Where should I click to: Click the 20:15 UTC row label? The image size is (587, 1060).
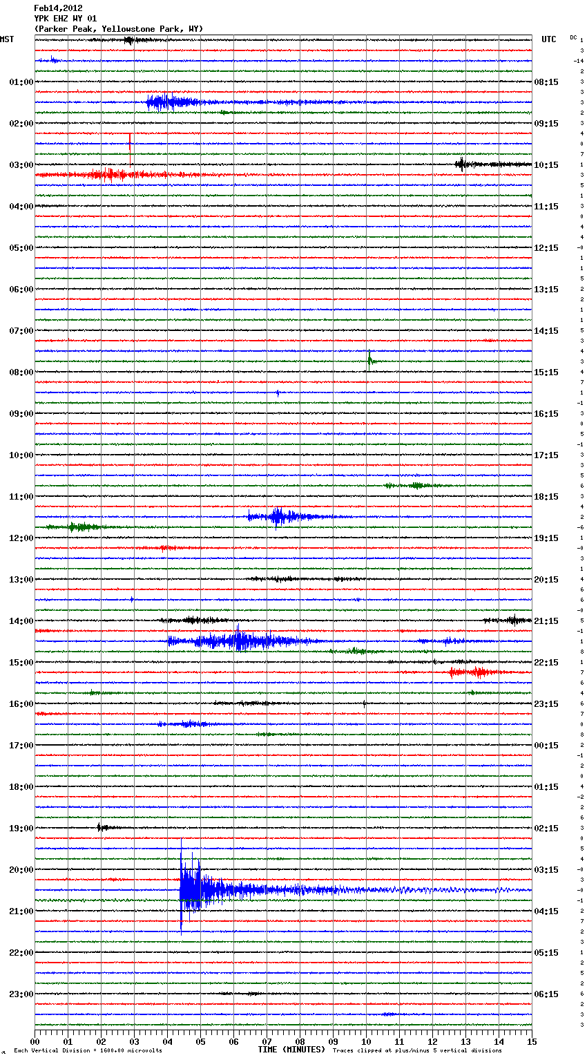(546, 580)
